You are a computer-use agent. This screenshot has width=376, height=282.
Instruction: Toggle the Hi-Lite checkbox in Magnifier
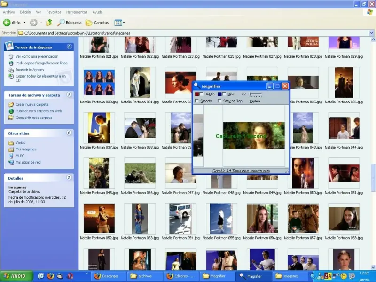(x=202, y=94)
